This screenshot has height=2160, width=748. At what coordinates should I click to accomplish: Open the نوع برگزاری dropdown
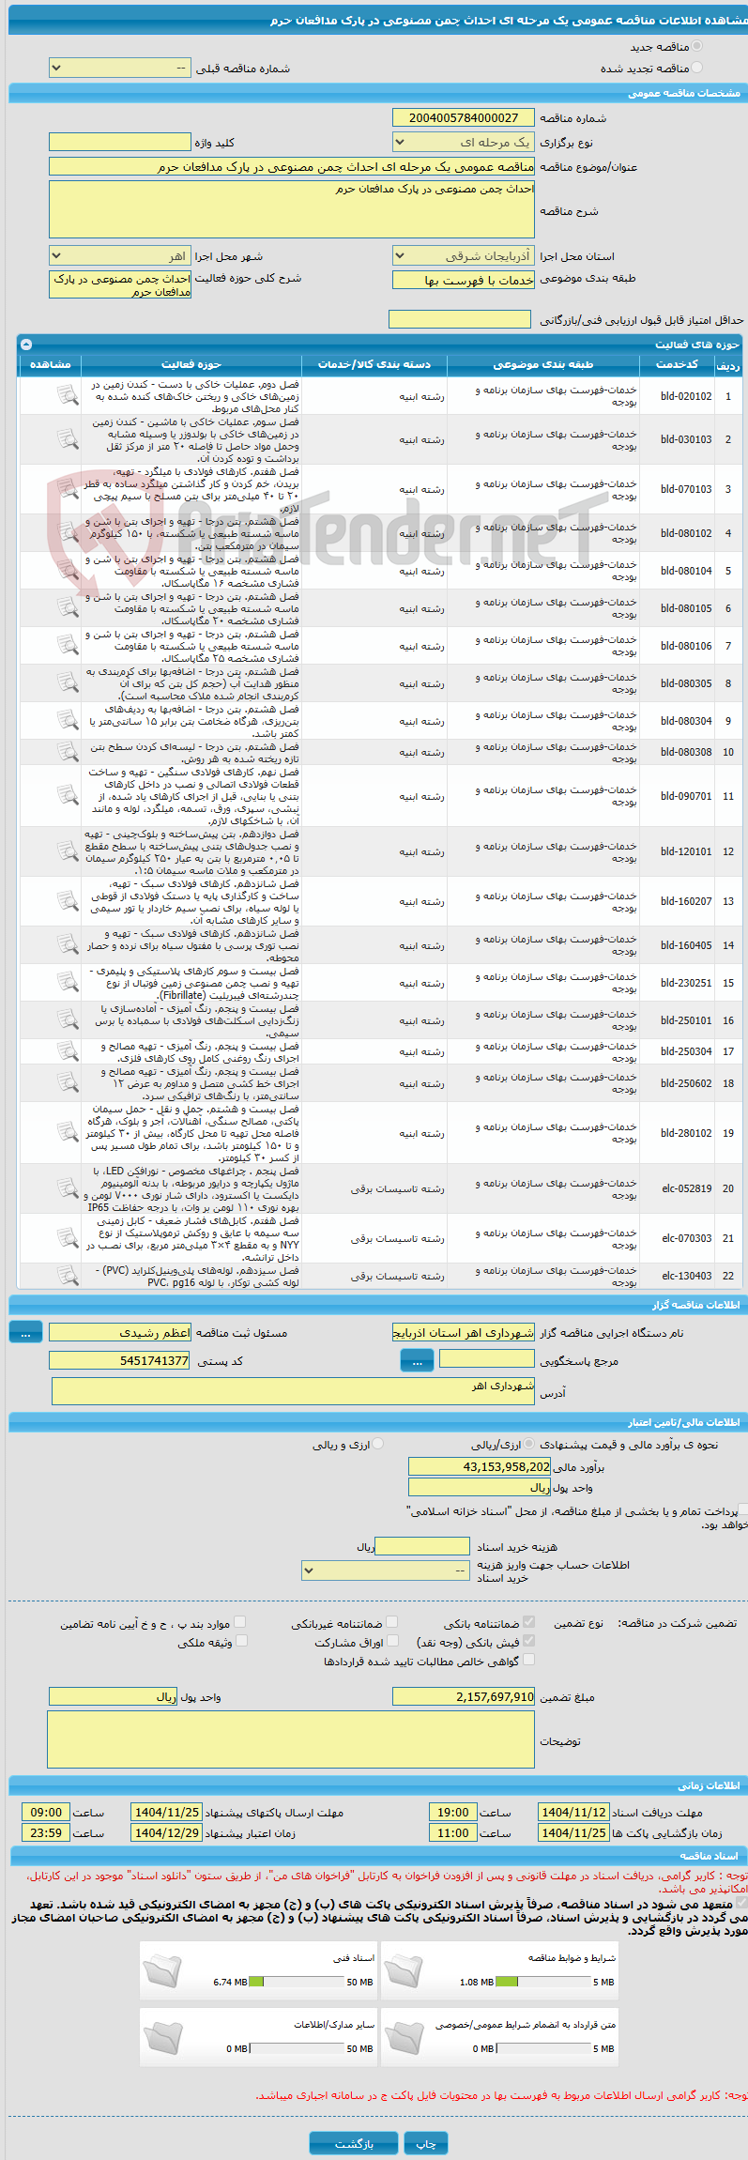point(464,142)
